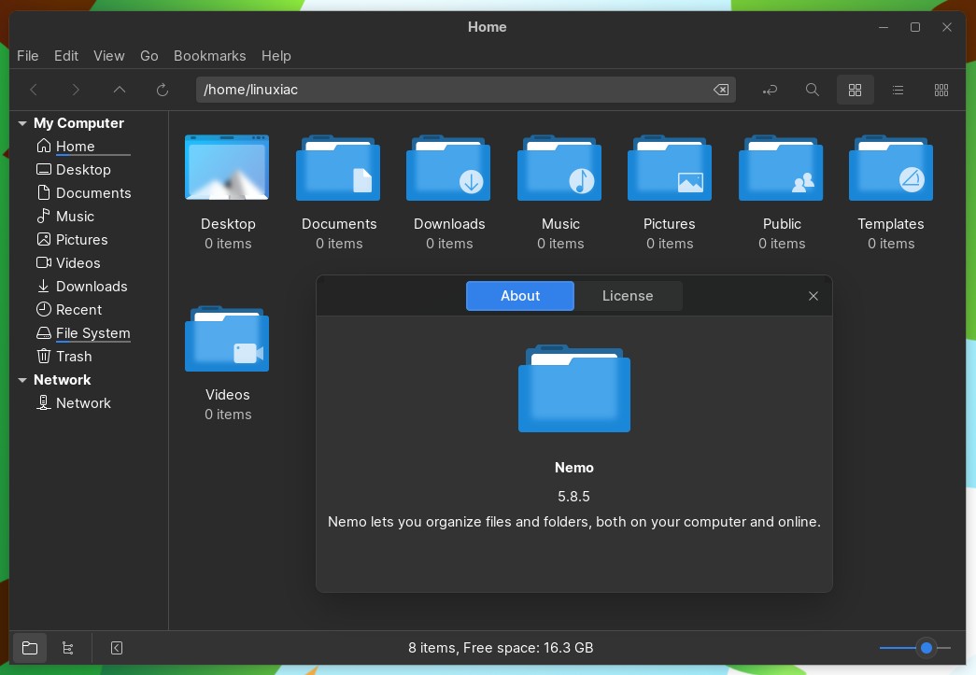Switch to compact view
Screen dimensions: 976x675
tap(941, 91)
